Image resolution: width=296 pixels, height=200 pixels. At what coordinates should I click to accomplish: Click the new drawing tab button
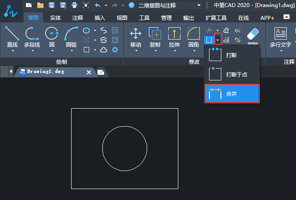101,72
